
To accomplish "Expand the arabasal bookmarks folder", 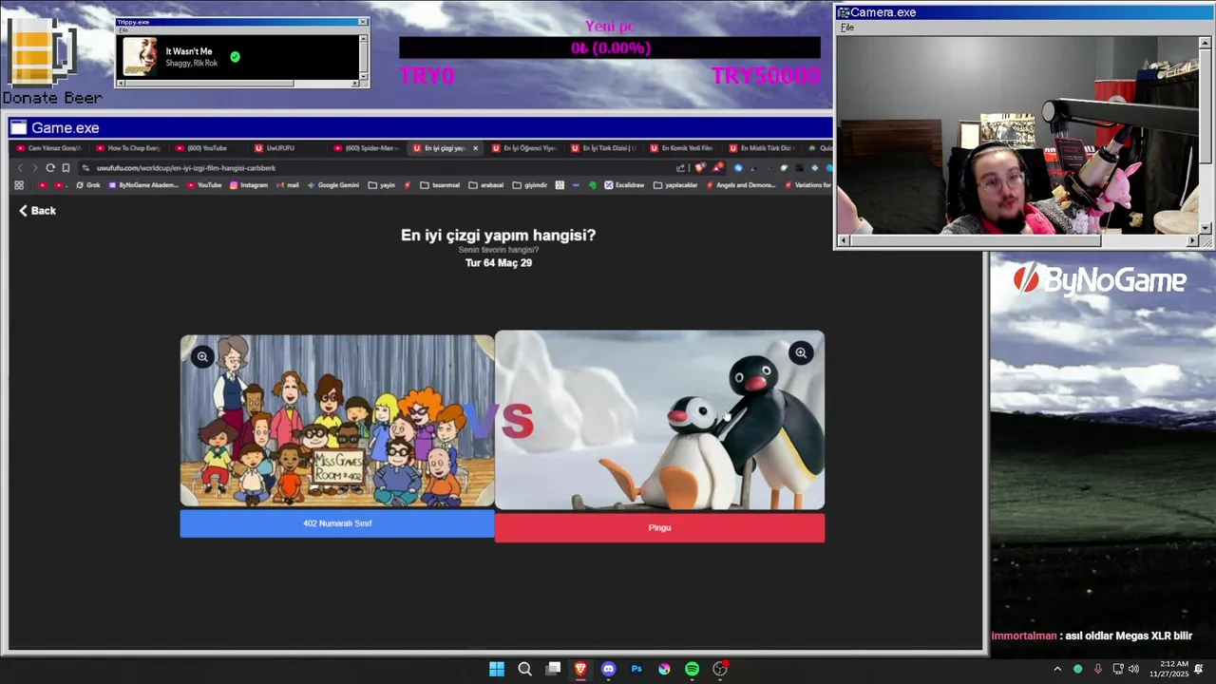I will (x=486, y=185).
